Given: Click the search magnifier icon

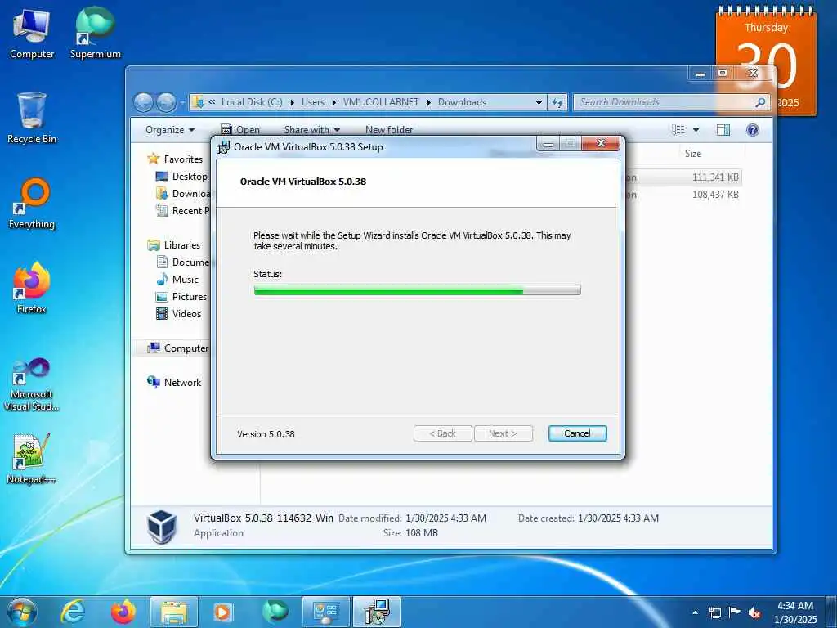Looking at the screenshot, I should click(760, 102).
